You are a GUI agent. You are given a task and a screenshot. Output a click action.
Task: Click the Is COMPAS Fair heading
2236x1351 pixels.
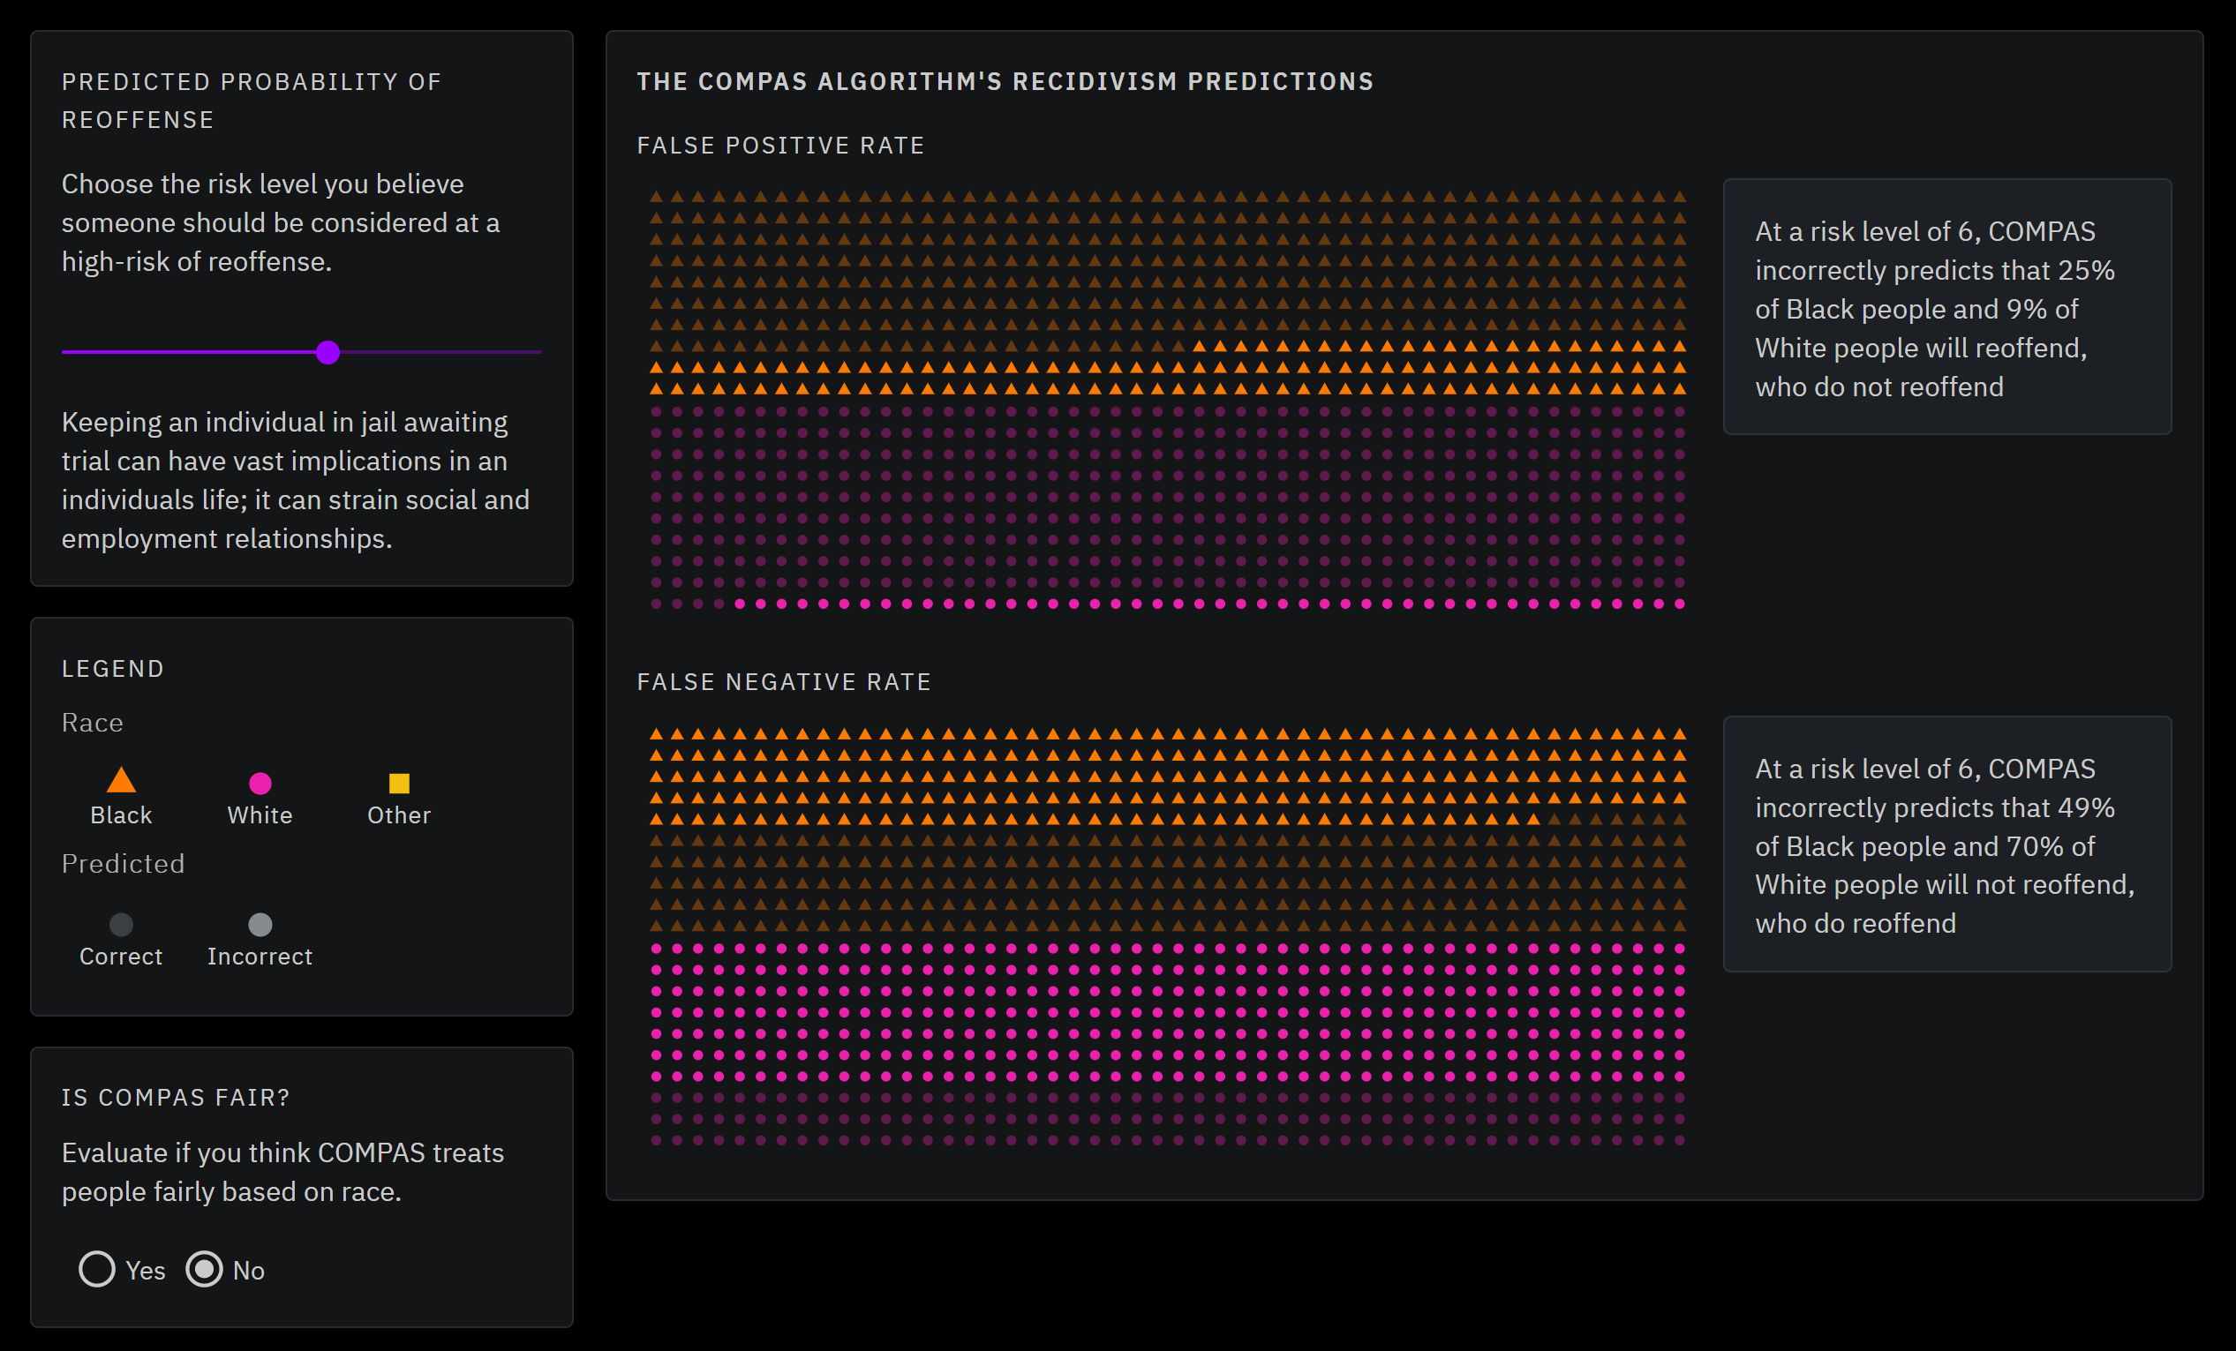(175, 1098)
